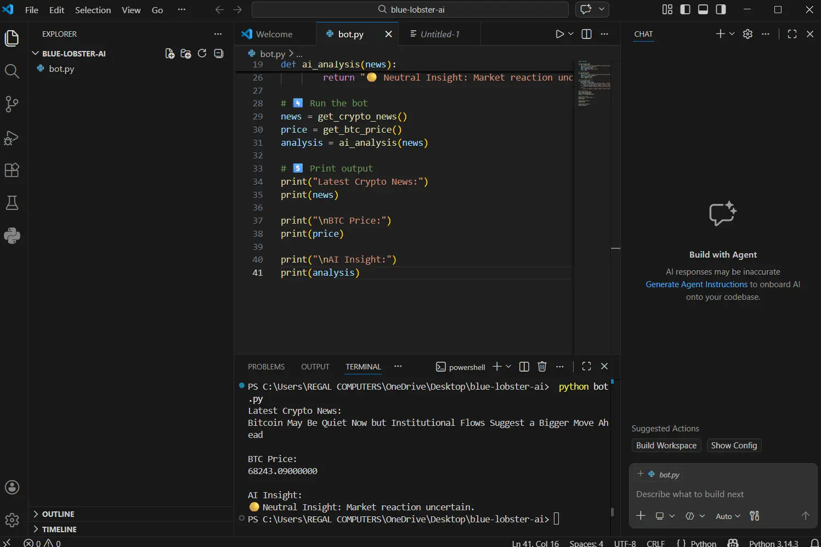821x547 pixels.
Task: Toggle the primary side bar layout
Action: [685, 9]
